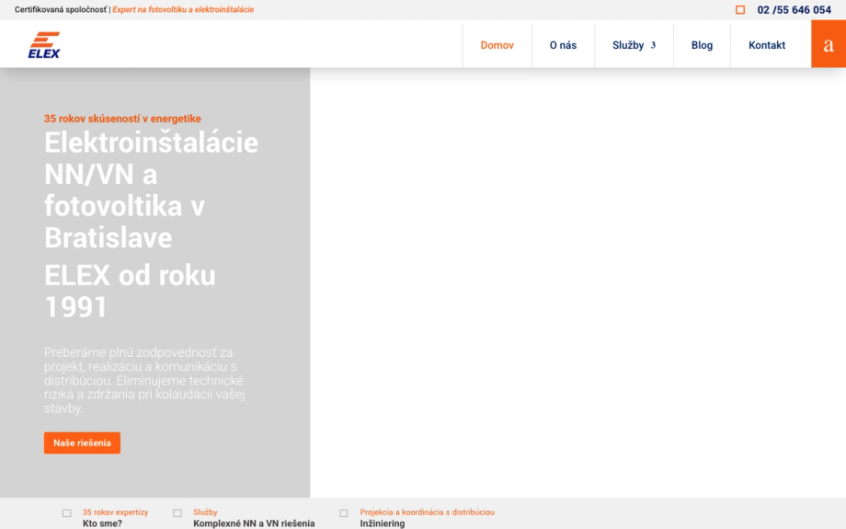The width and height of the screenshot is (846, 529).
Task: Click 'ELEX od roku 1991' heading
Action: click(x=130, y=291)
